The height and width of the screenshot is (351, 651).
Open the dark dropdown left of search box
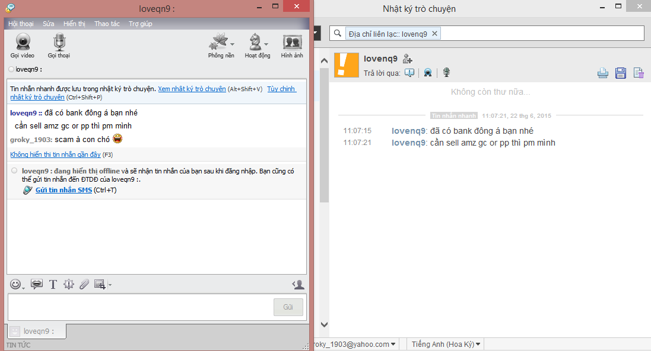(x=316, y=33)
